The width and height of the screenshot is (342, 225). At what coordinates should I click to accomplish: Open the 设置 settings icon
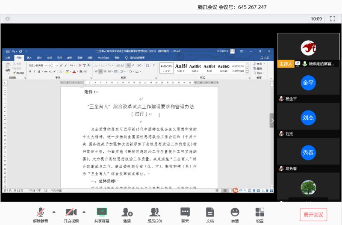pos(259,212)
